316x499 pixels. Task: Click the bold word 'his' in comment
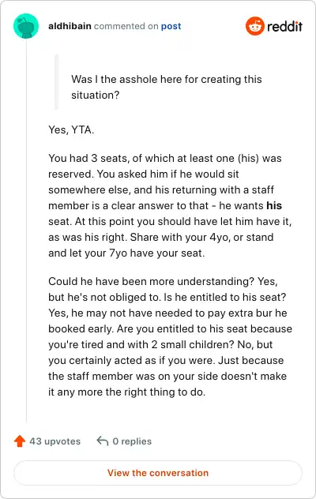(x=274, y=205)
